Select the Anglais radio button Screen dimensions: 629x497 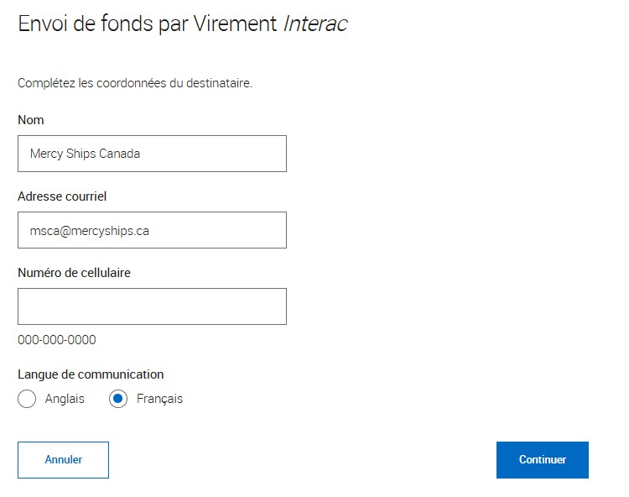(27, 399)
